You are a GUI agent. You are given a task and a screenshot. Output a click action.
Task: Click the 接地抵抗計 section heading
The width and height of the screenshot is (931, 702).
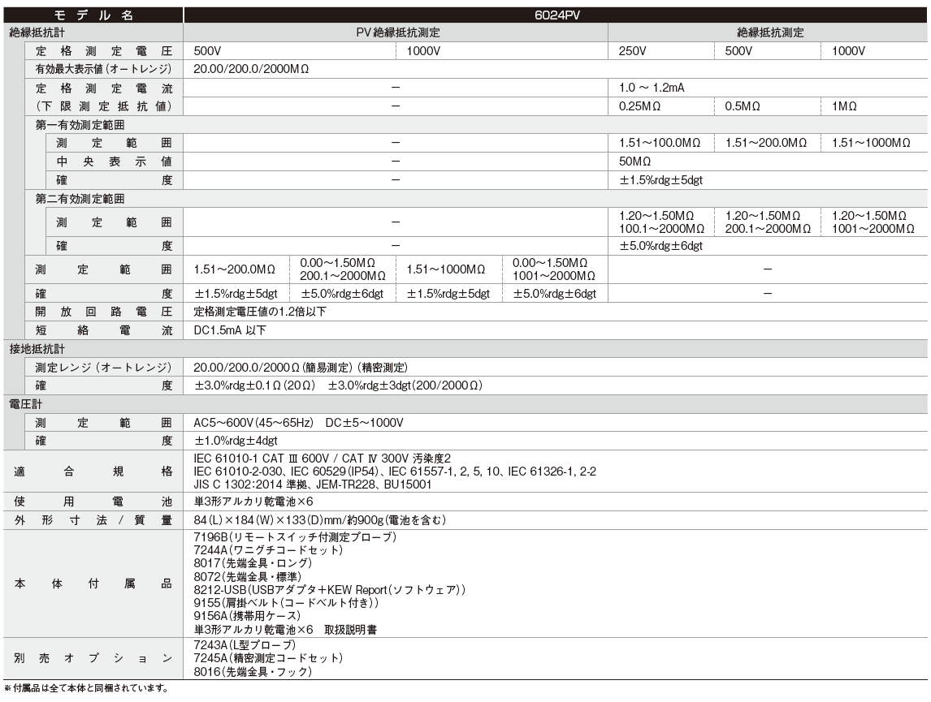click(x=37, y=349)
